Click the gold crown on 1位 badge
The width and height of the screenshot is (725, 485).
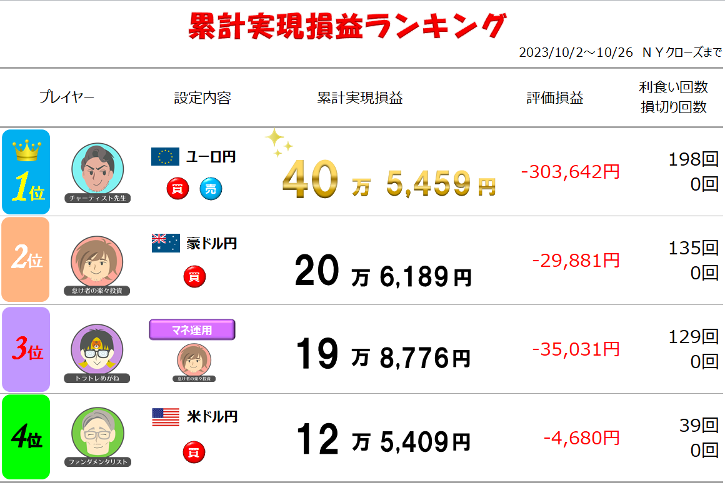coord(27,150)
